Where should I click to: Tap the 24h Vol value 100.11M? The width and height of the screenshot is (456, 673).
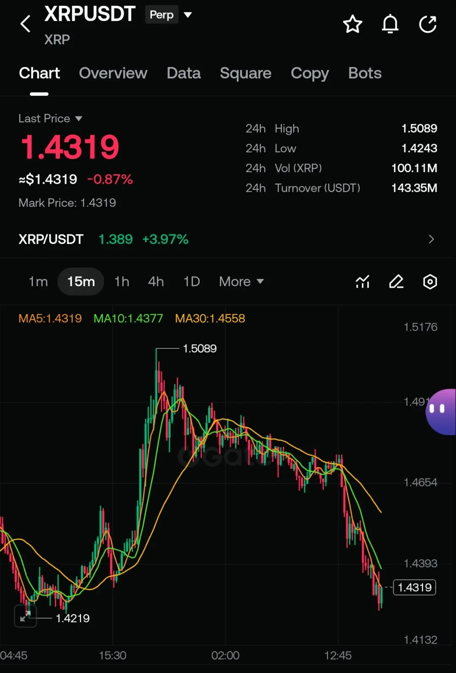point(414,168)
